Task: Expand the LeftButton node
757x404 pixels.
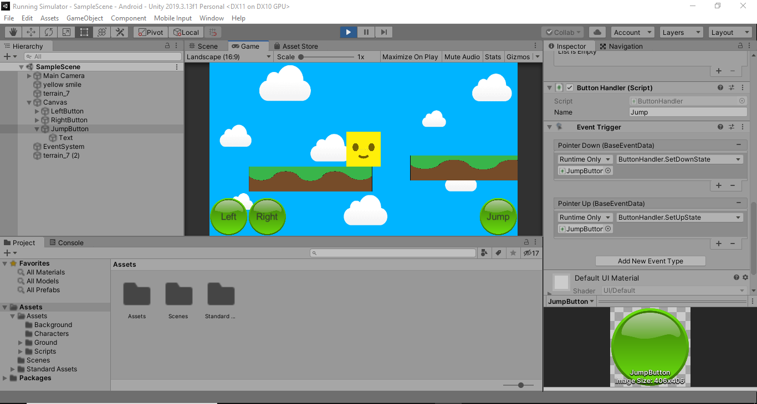Action: tap(37, 111)
